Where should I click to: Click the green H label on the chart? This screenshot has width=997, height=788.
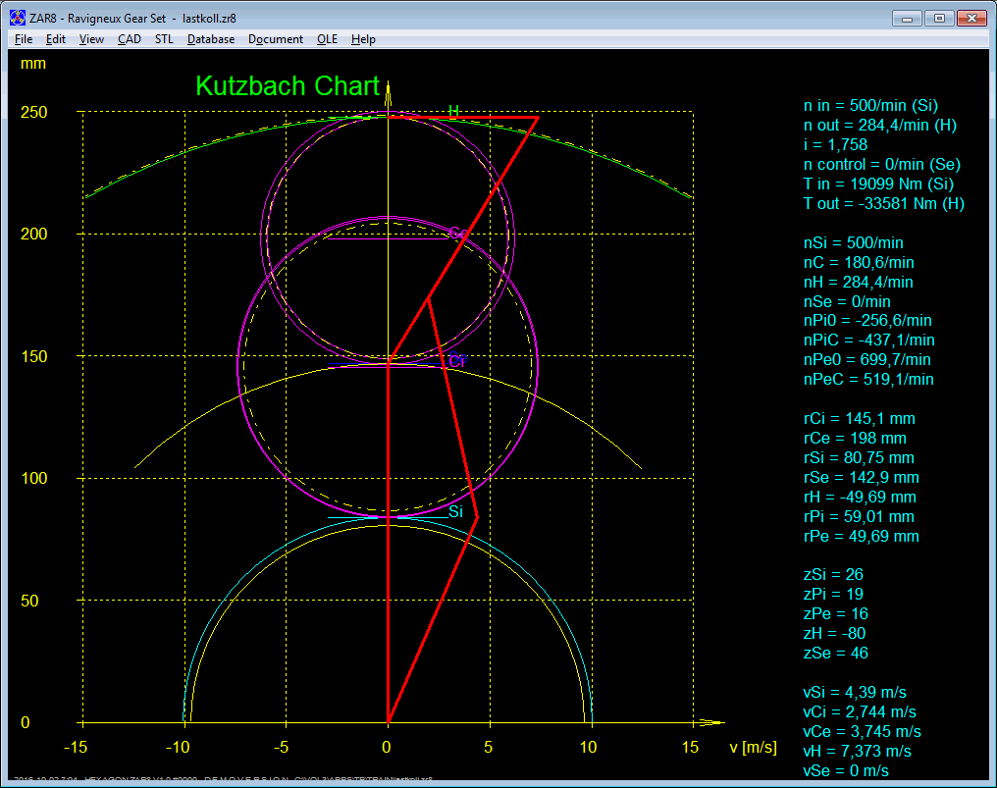(454, 111)
